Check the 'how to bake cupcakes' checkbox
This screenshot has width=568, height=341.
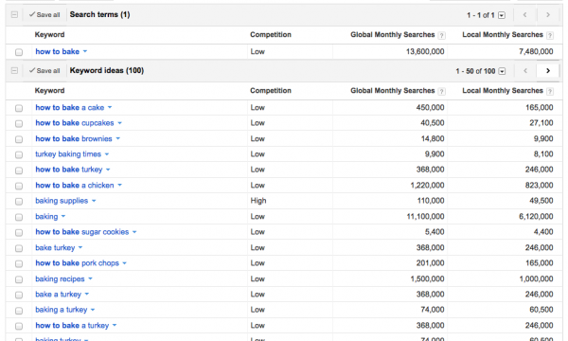[19, 123]
